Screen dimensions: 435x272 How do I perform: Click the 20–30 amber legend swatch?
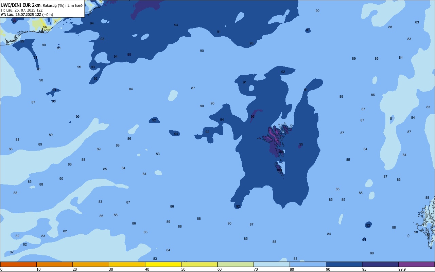pyautogui.click(x=91, y=264)
